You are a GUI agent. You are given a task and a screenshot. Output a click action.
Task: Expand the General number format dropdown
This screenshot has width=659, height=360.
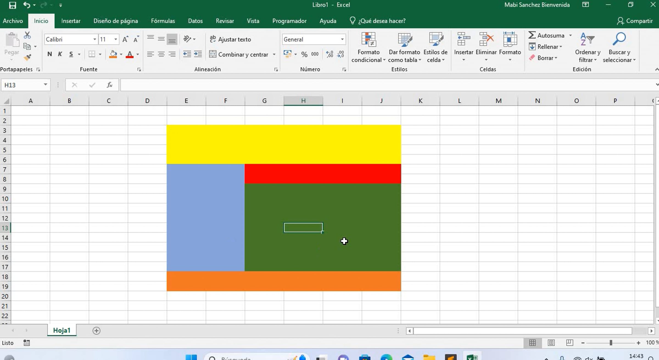click(x=342, y=39)
